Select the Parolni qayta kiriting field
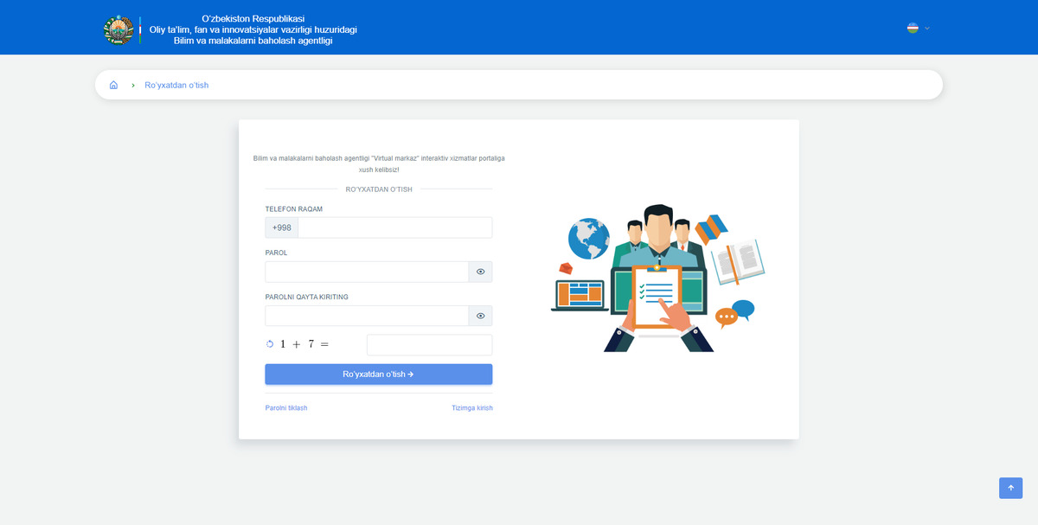Screen dimensions: 1038x525 point(367,316)
